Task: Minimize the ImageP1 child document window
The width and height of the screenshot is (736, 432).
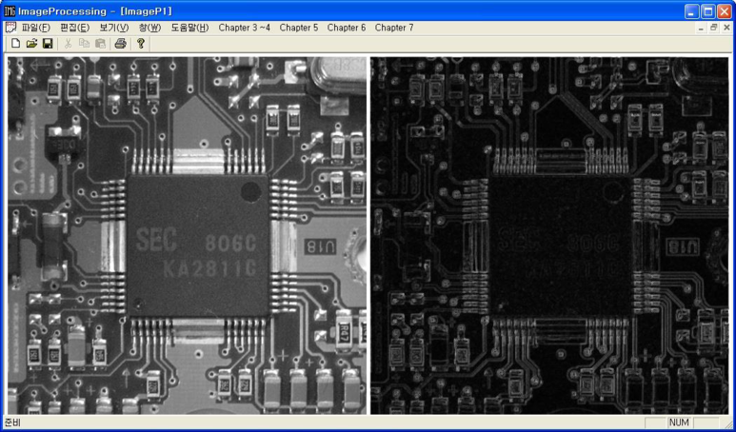Action: tap(702, 29)
